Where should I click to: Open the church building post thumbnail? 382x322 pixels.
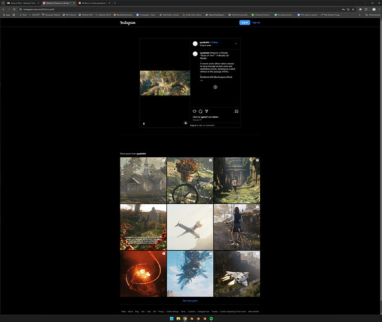tap(143, 180)
